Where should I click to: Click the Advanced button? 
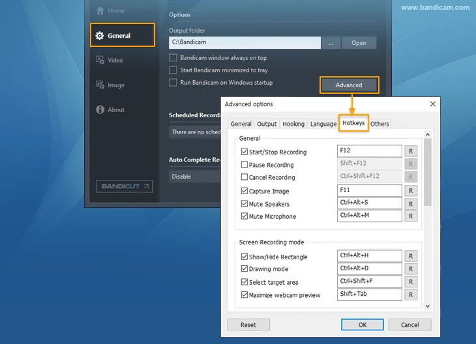point(349,85)
